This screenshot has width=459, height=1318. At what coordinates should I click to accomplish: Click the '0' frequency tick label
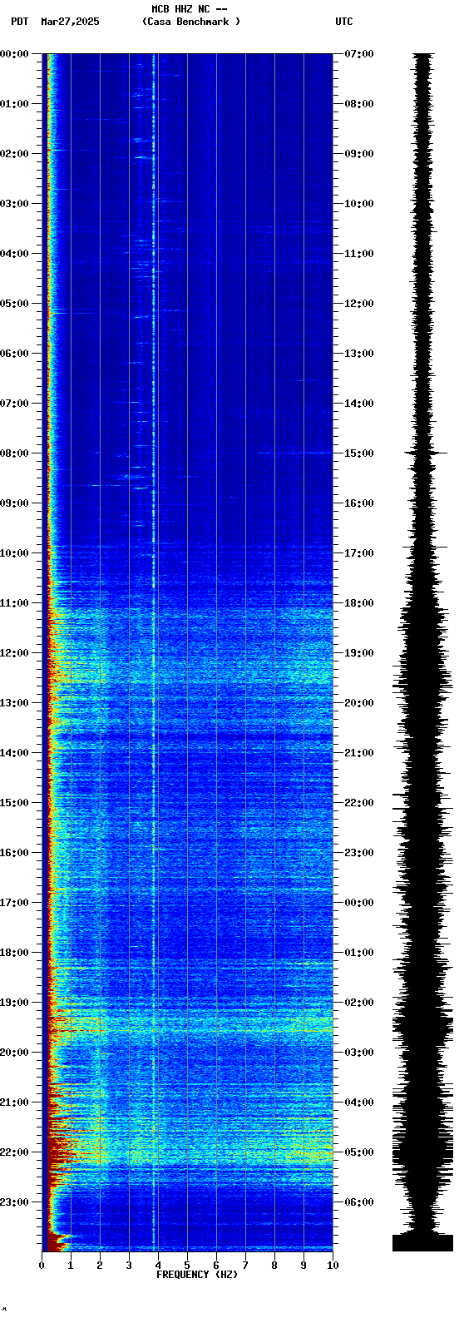coord(42,1266)
